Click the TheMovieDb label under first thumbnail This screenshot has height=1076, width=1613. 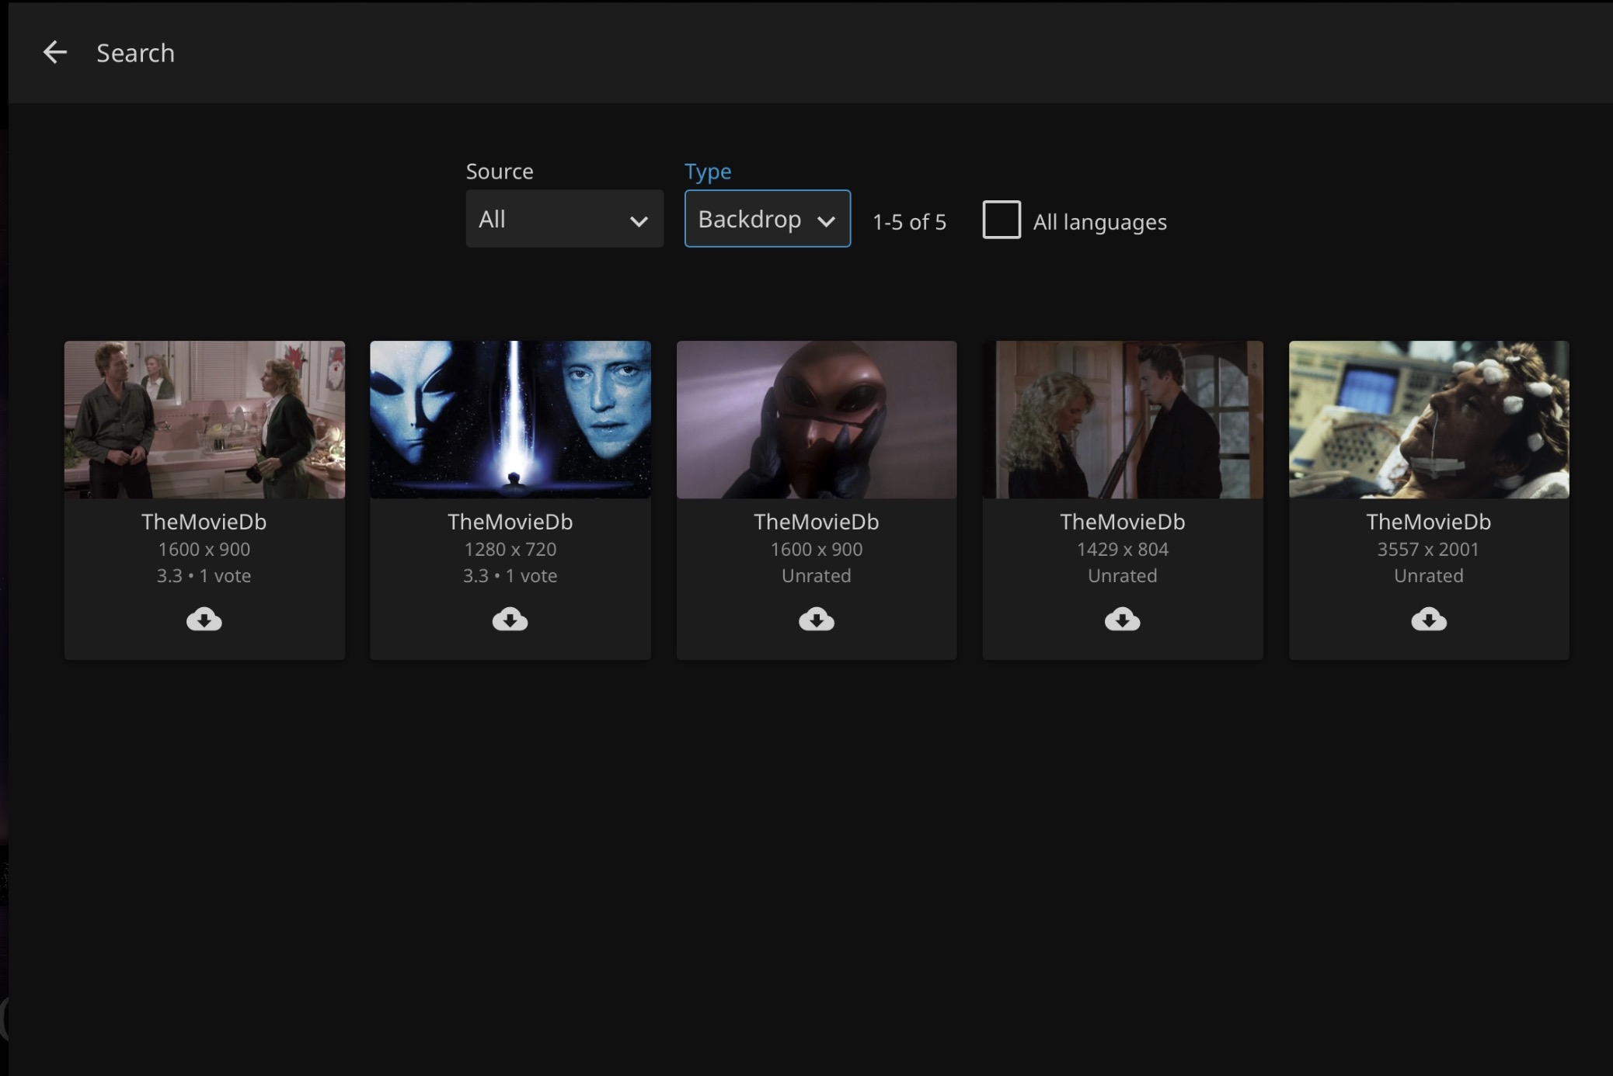204,522
